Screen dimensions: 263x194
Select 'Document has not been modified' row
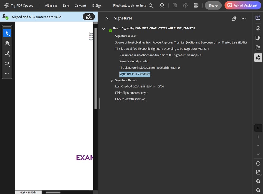click(x=160, y=55)
